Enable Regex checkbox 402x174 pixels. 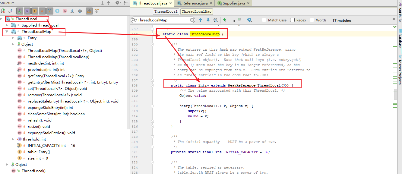(292, 20)
